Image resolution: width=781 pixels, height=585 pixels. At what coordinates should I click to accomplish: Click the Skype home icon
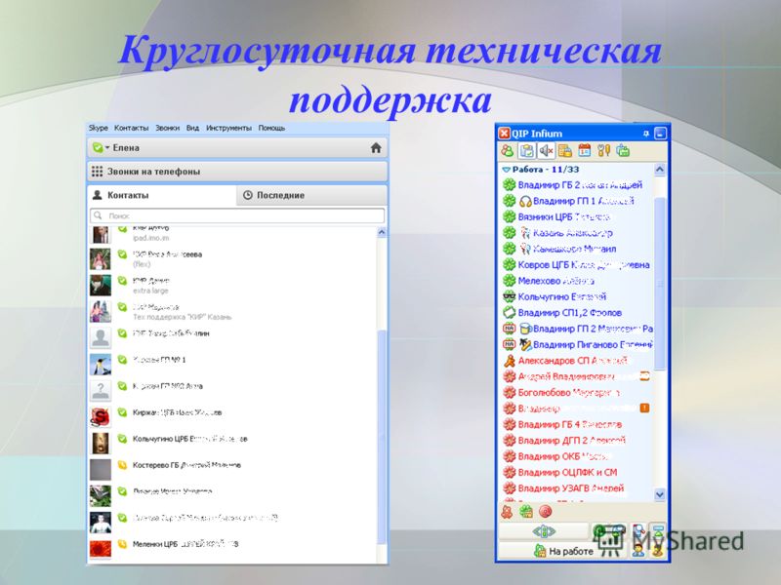376,148
